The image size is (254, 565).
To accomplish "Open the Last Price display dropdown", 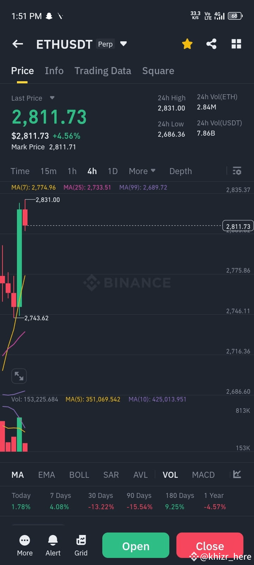I will (x=52, y=98).
